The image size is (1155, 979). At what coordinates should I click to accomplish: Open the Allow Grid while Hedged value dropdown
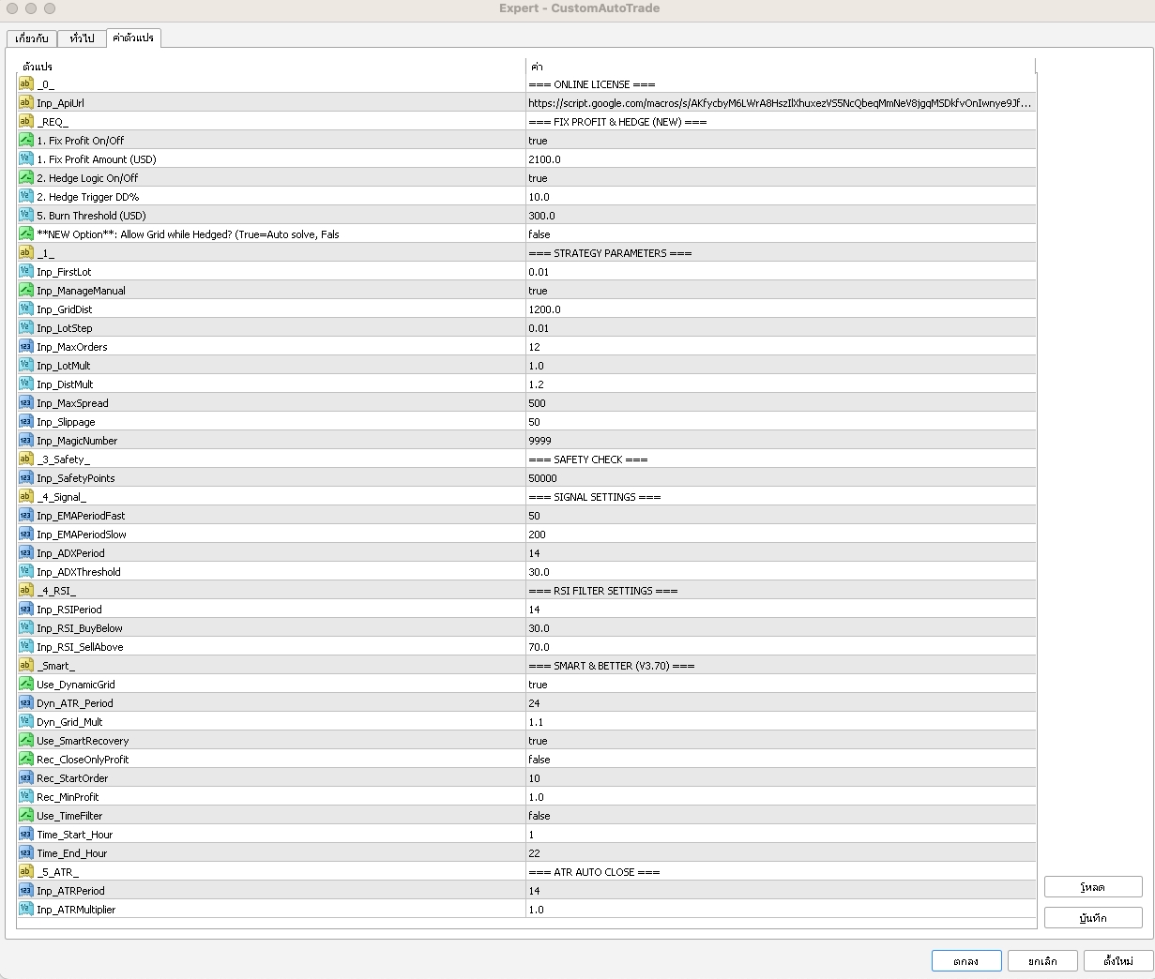pos(779,234)
